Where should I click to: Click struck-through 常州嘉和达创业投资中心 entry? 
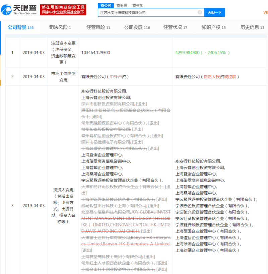[116, 136]
